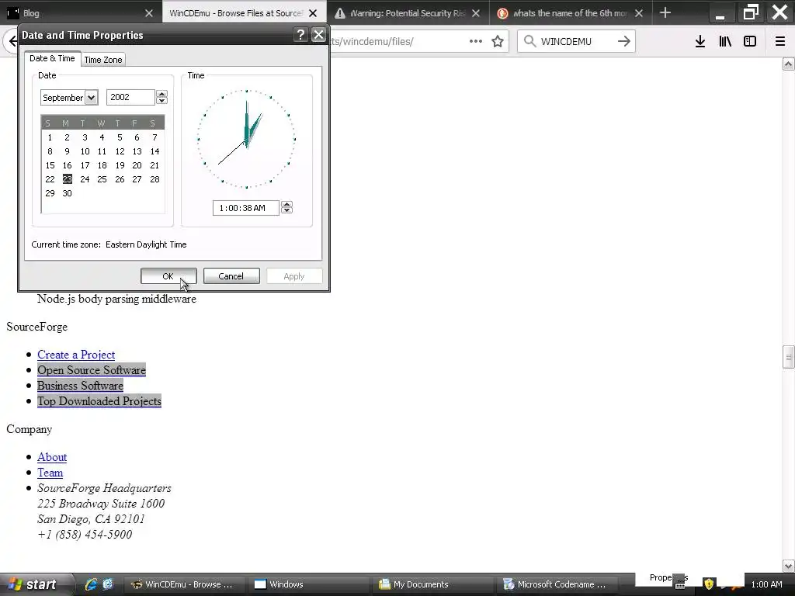Open the downloads arrow icon
This screenshot has width=795, height=596.
700,42
